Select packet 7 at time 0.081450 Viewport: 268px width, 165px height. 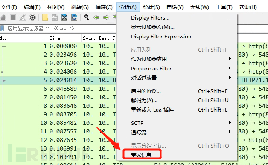58,98
